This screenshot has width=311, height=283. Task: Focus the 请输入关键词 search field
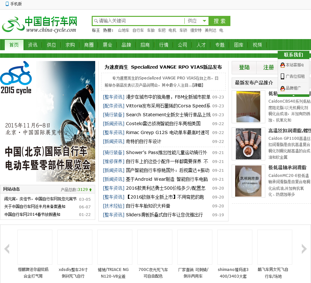(x=139, y=21)
